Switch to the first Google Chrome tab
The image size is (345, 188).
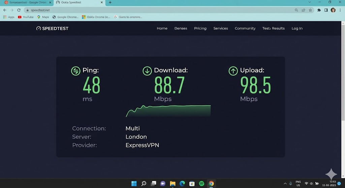[x=28, y=2]
